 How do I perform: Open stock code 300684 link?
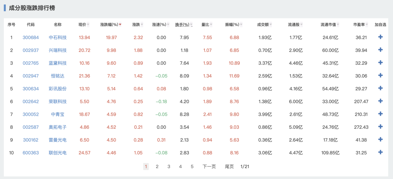[x=31, y=37]
